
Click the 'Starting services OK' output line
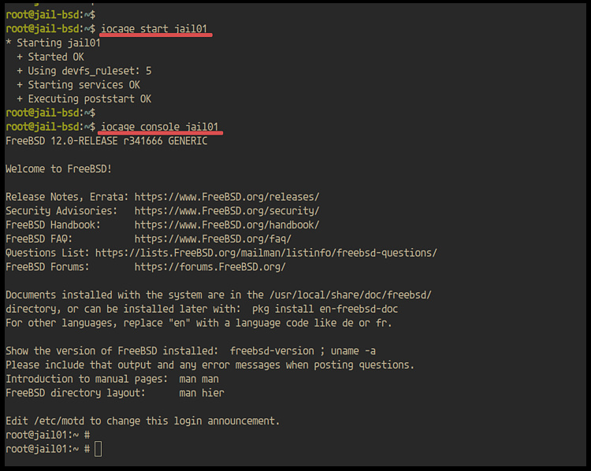(84, 85)
